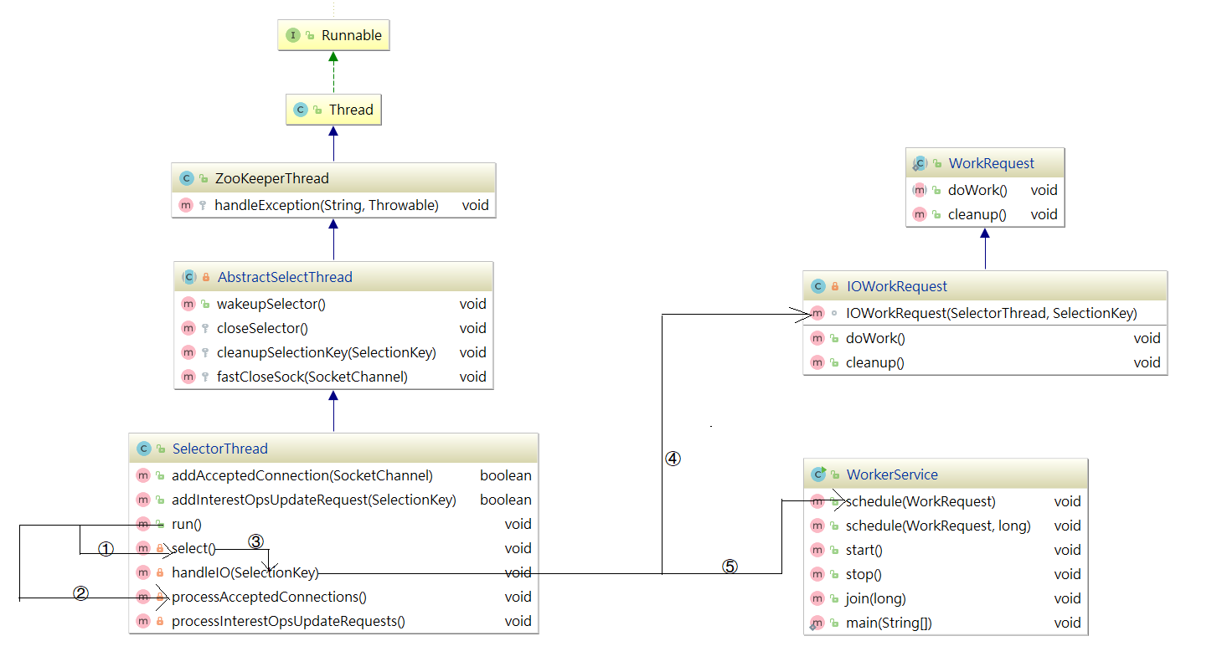The image size is (1222, 672).
Task: Click the class icon beside Thread
Action: tap(301, 110)
